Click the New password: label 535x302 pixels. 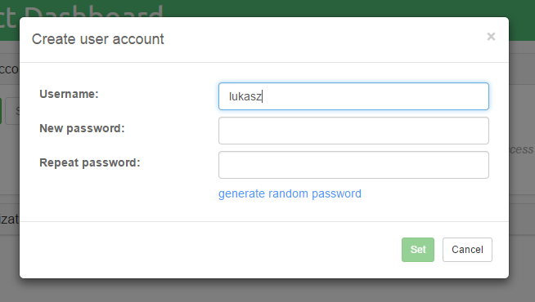82,128
